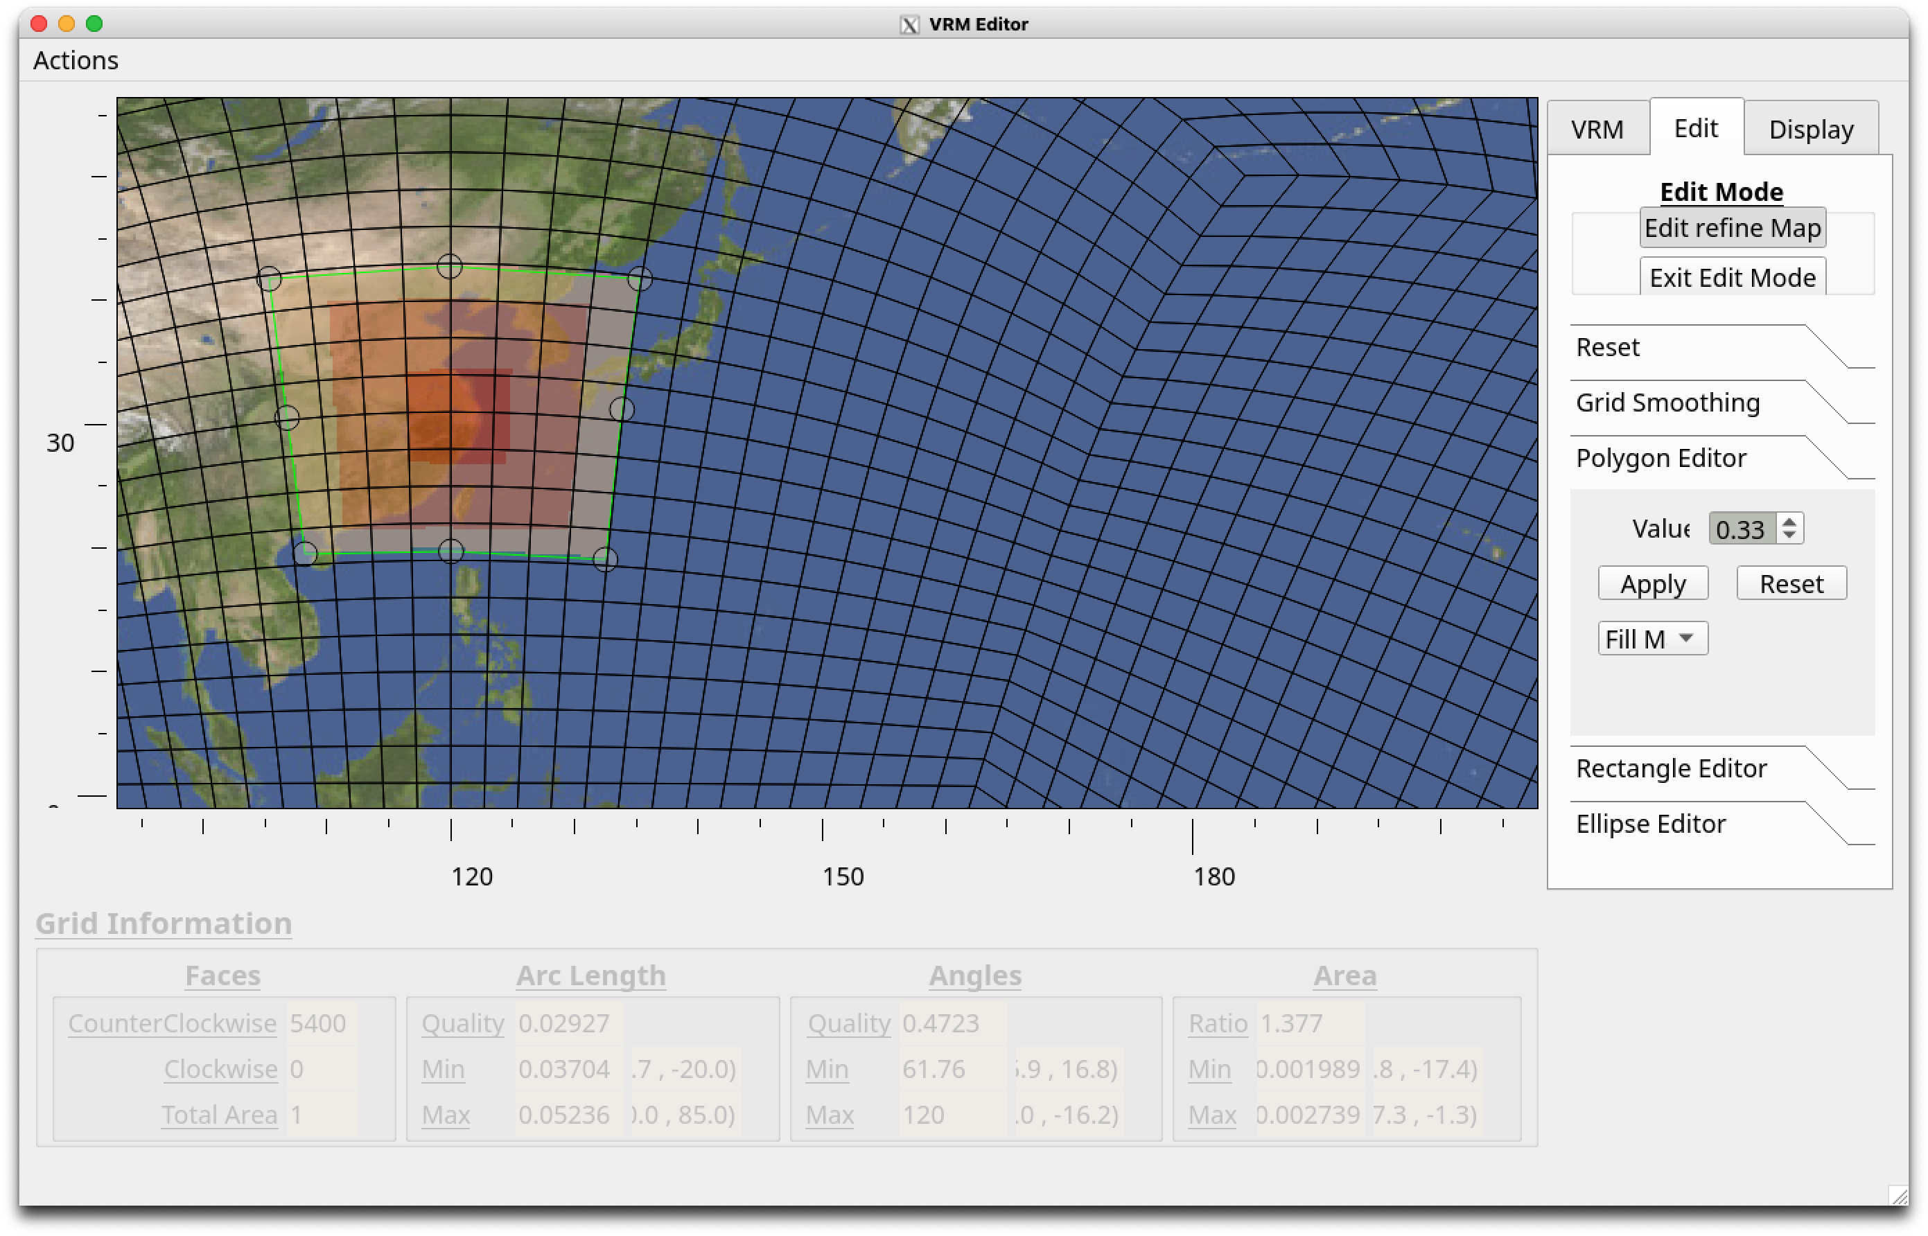Click the left-edge polygon vertex handle
The image size is (1928, 1236).
[286, 417]
